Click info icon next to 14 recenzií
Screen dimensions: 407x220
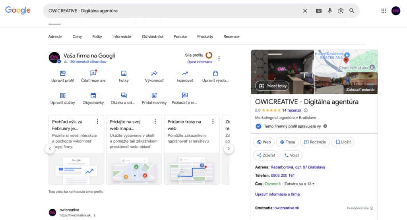click(x=306, y=111)
